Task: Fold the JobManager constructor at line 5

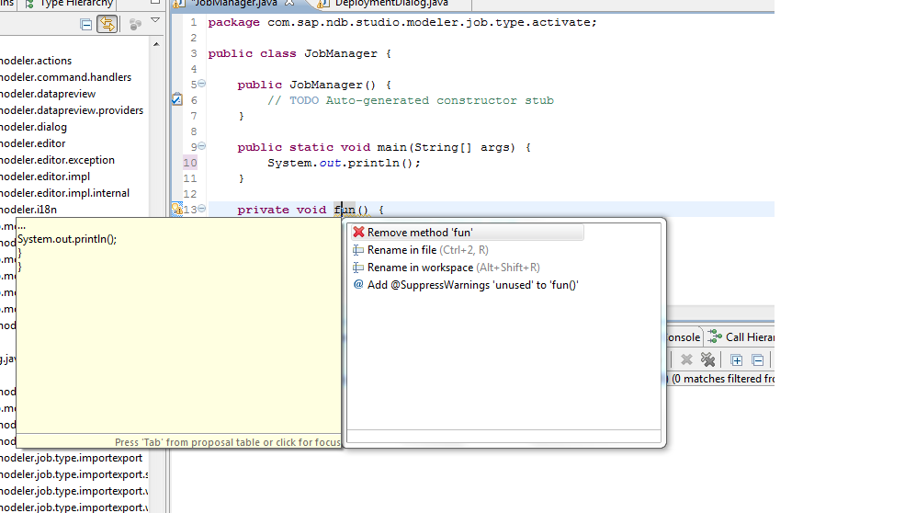Action: click(x=201, y=84)
